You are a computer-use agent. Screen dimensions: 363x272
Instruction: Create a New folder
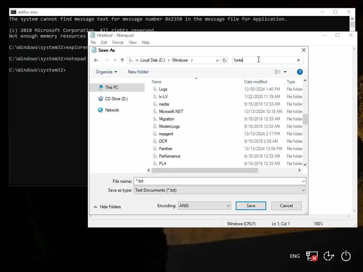[x=138, y=72]
